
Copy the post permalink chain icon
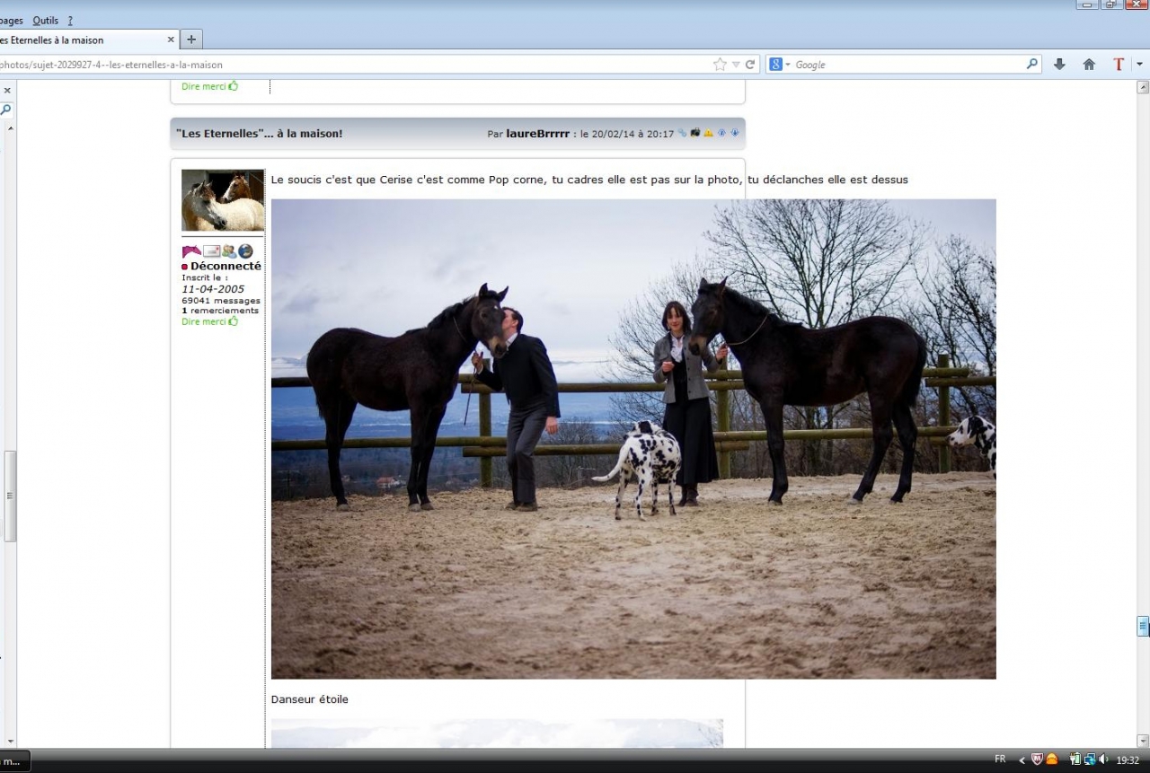click(x=683, y=133)
